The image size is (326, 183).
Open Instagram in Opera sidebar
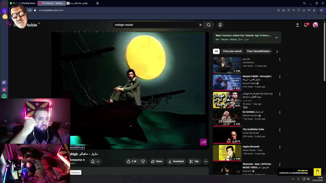click(x=4, y=89)
